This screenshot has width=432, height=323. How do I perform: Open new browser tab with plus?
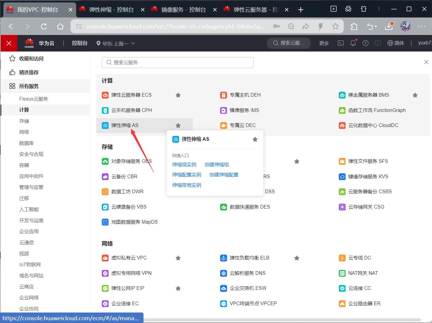301,10
